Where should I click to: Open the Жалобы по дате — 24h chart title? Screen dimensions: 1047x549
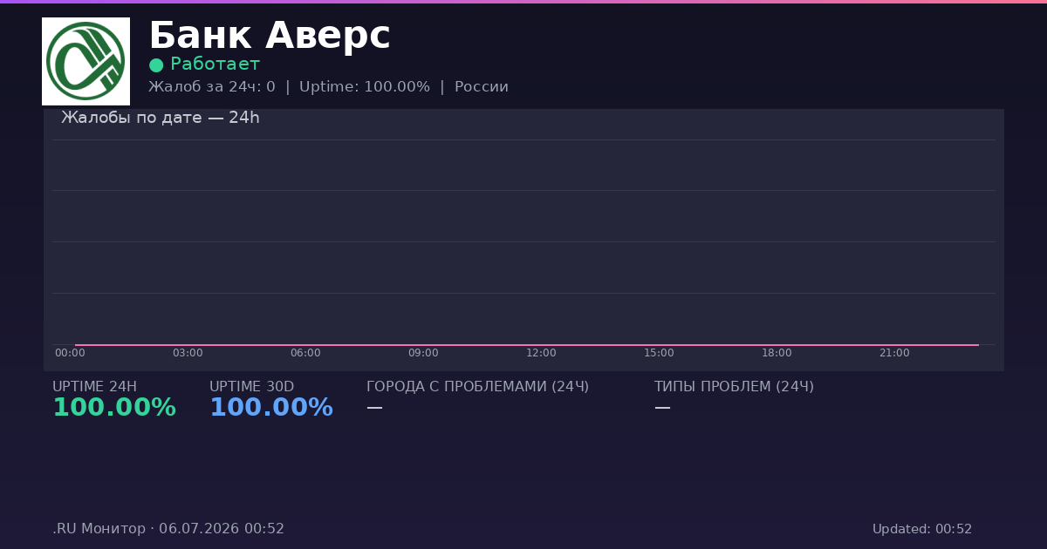tap(161, 118)
